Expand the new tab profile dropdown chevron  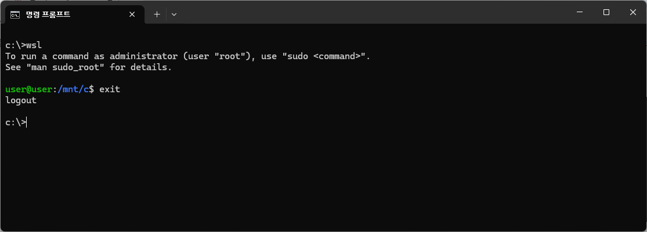174,14
